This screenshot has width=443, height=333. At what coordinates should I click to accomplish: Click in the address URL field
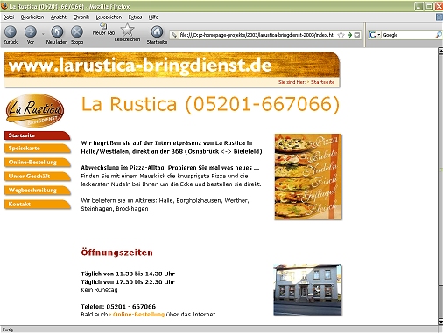[257, 35]
